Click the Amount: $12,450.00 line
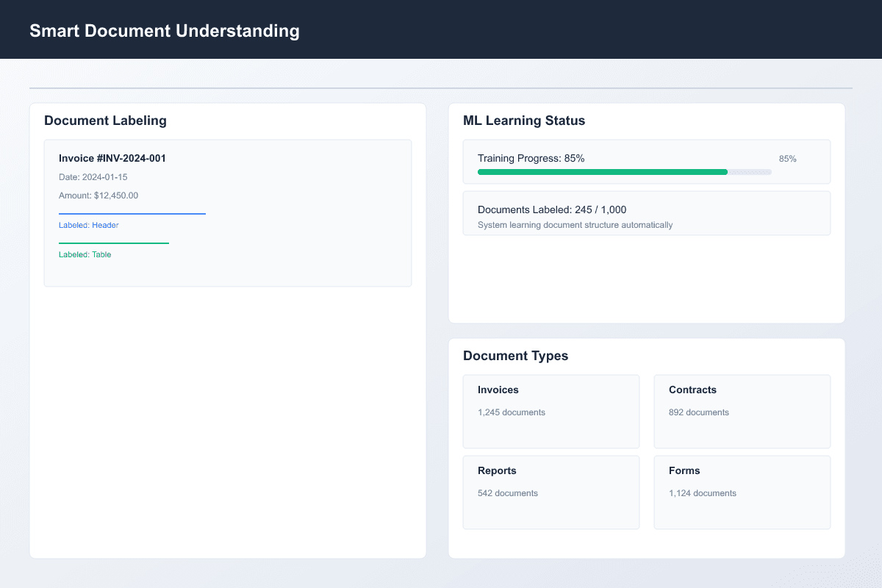882x588 pixels. [x=98, y=196]
